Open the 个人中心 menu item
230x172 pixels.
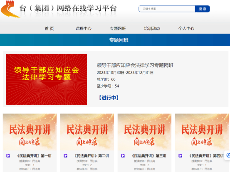[186, 29]
